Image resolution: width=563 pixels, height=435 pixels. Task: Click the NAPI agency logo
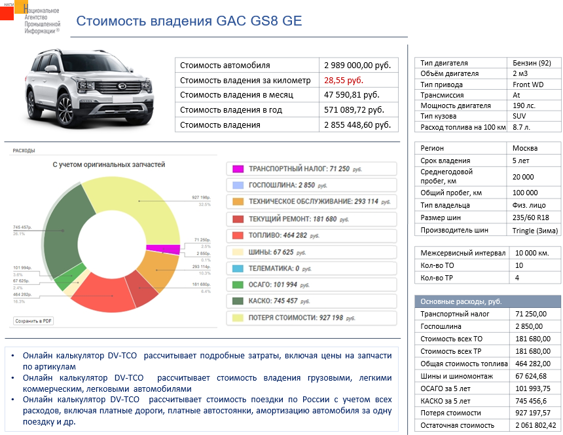tap(31, 17)
